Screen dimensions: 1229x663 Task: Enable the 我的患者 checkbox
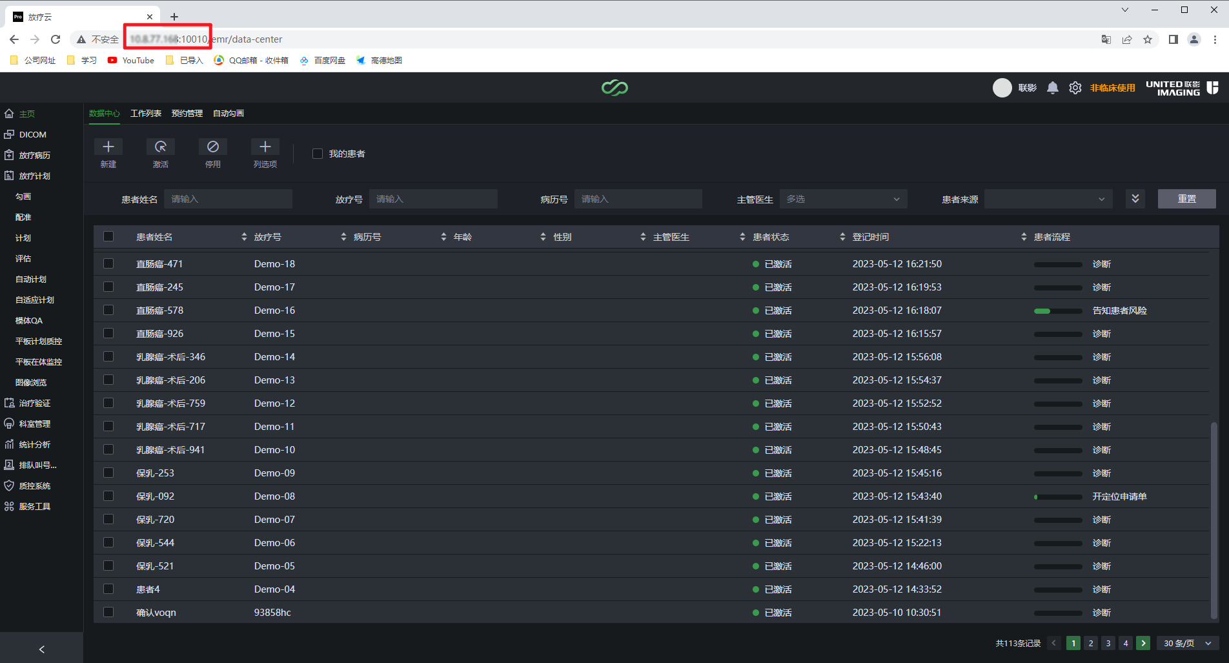coord(318,154)
